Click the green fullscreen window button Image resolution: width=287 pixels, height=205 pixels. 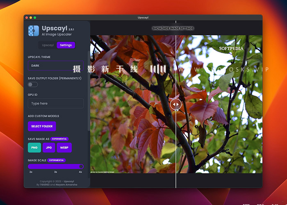tap(35, 18)
